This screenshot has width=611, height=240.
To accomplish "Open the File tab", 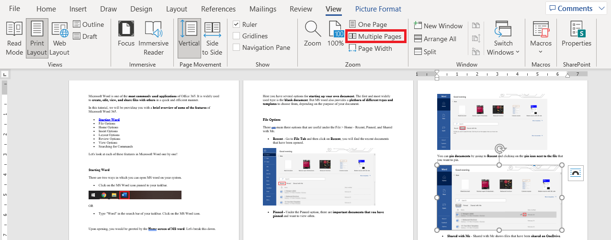I will click(x=14, y=9).
